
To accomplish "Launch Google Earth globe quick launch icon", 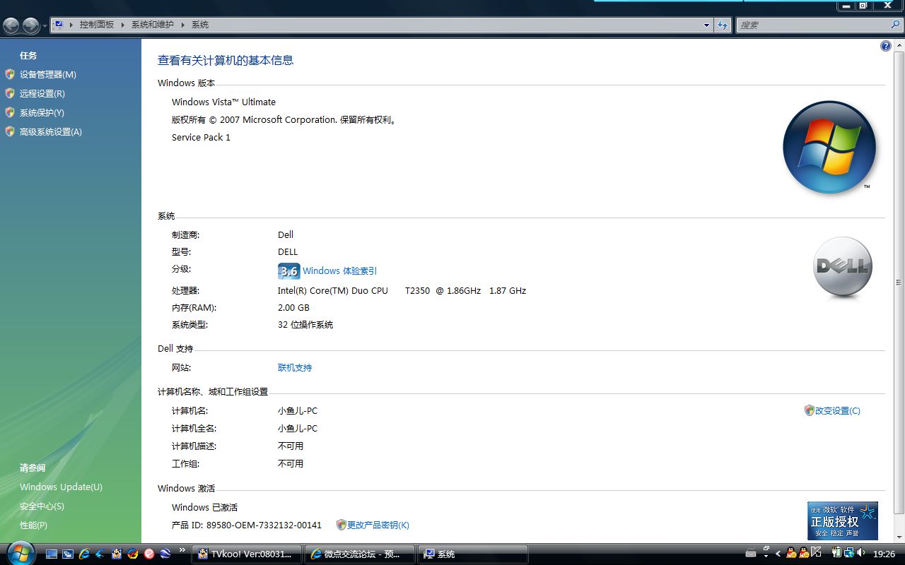I will click(165, 554).
